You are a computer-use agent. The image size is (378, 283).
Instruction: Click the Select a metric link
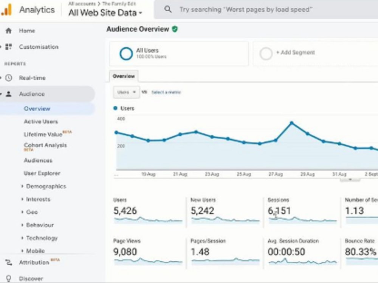(166, 92)
